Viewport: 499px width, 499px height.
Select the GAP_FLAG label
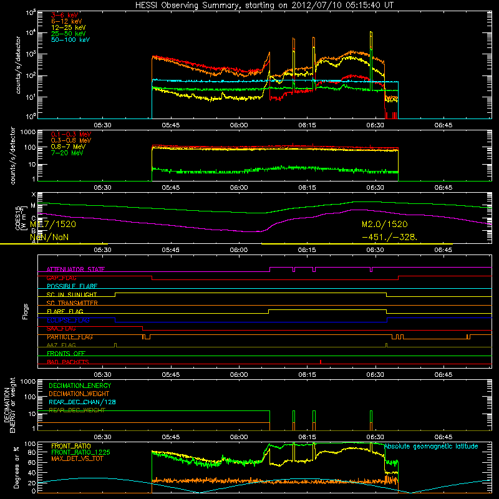61,278
